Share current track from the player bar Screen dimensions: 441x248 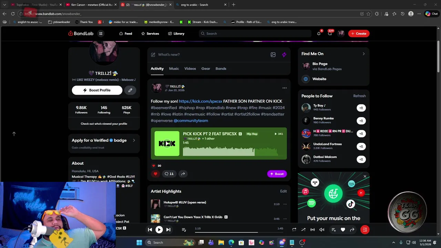coord(352,230)
